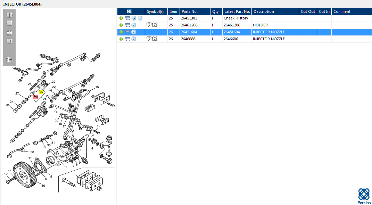
Task: Click callout number 12 on the diagram
Action: click(6, 174)
